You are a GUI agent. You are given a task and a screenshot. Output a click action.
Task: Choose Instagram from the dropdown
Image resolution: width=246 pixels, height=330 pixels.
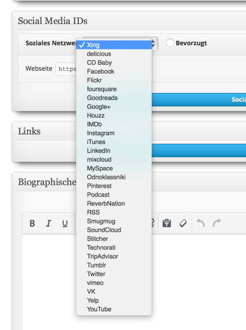tap(114, 133)
